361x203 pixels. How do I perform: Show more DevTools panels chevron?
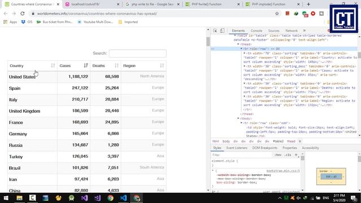(305, 30)
